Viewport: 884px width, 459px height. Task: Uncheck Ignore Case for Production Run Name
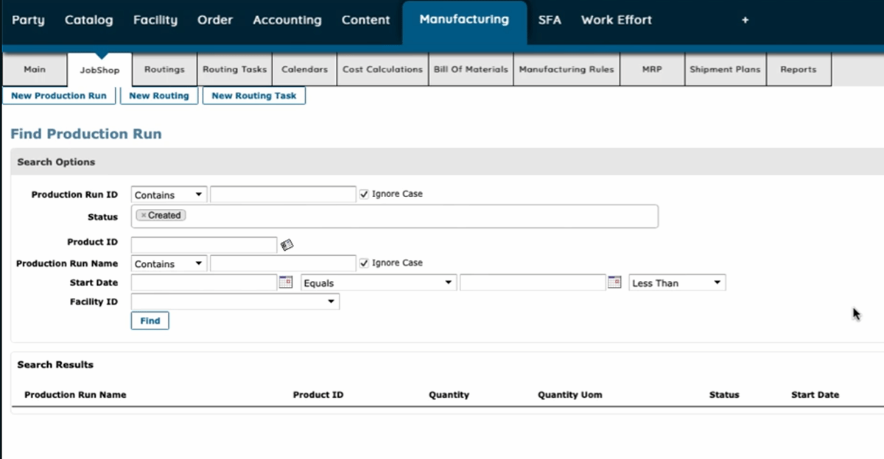click(x=364, y=263)
